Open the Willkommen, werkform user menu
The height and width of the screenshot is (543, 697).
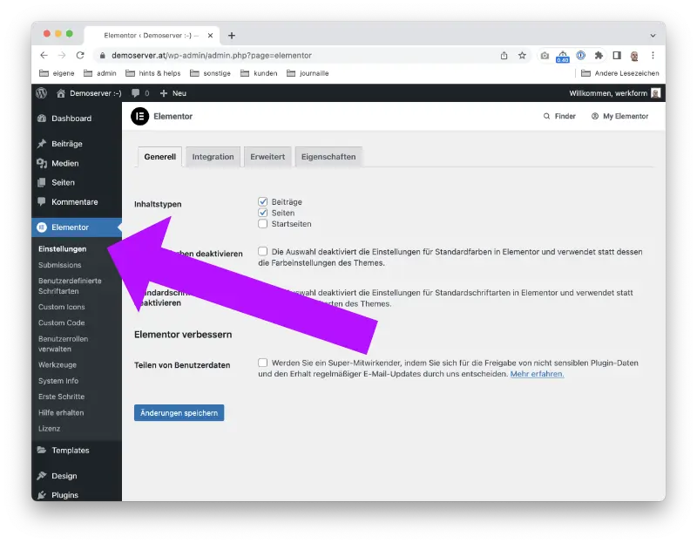point(614,93)
